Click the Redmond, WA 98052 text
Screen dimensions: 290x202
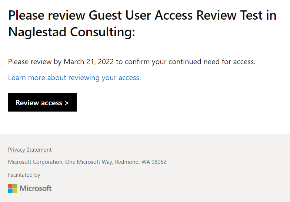tap(141, 162)
